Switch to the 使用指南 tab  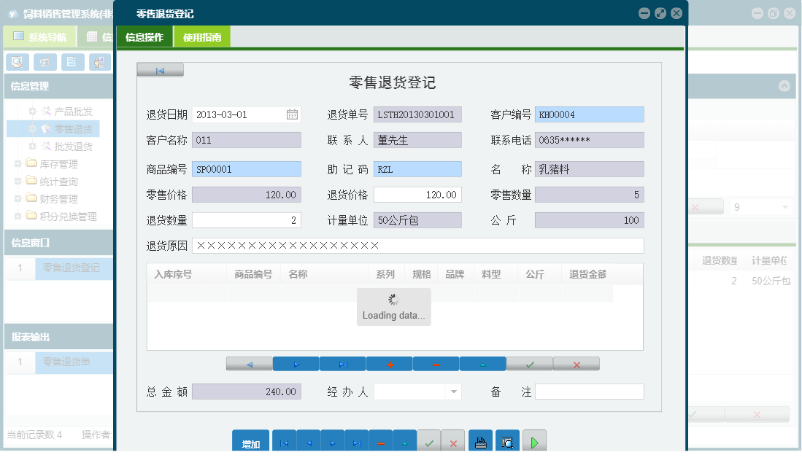(x=203, y=35)
